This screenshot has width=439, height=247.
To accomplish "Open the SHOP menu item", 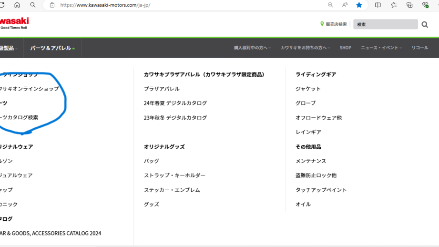I will pyautogui.click(x=345, y=48).
